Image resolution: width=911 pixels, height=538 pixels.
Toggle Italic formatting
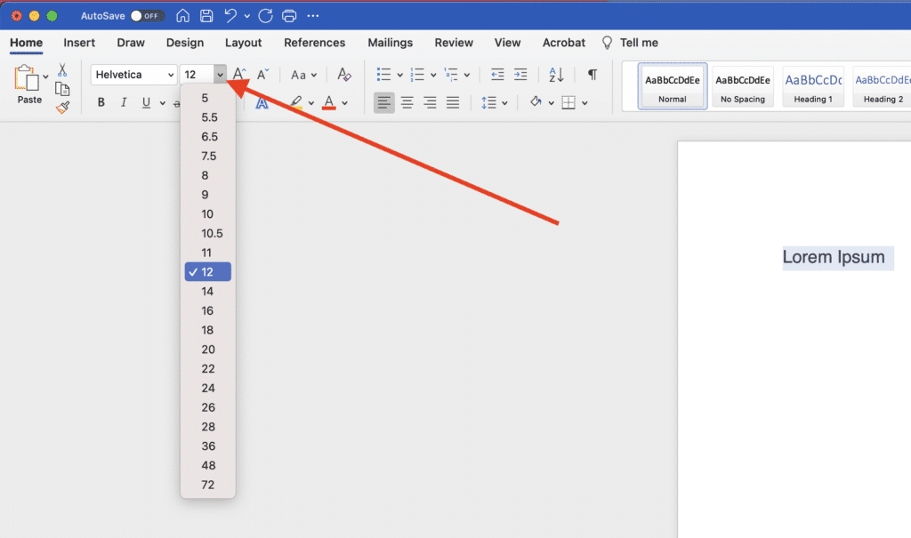[124, 102]
